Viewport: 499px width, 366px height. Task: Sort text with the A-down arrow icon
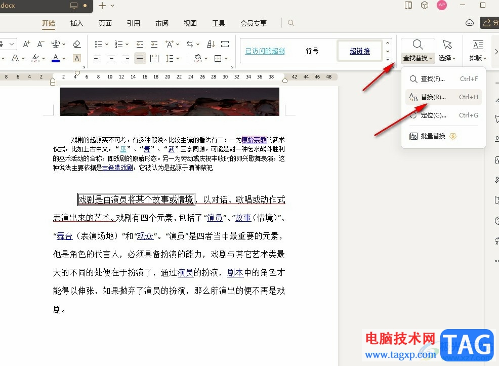(x=211, y=44)
